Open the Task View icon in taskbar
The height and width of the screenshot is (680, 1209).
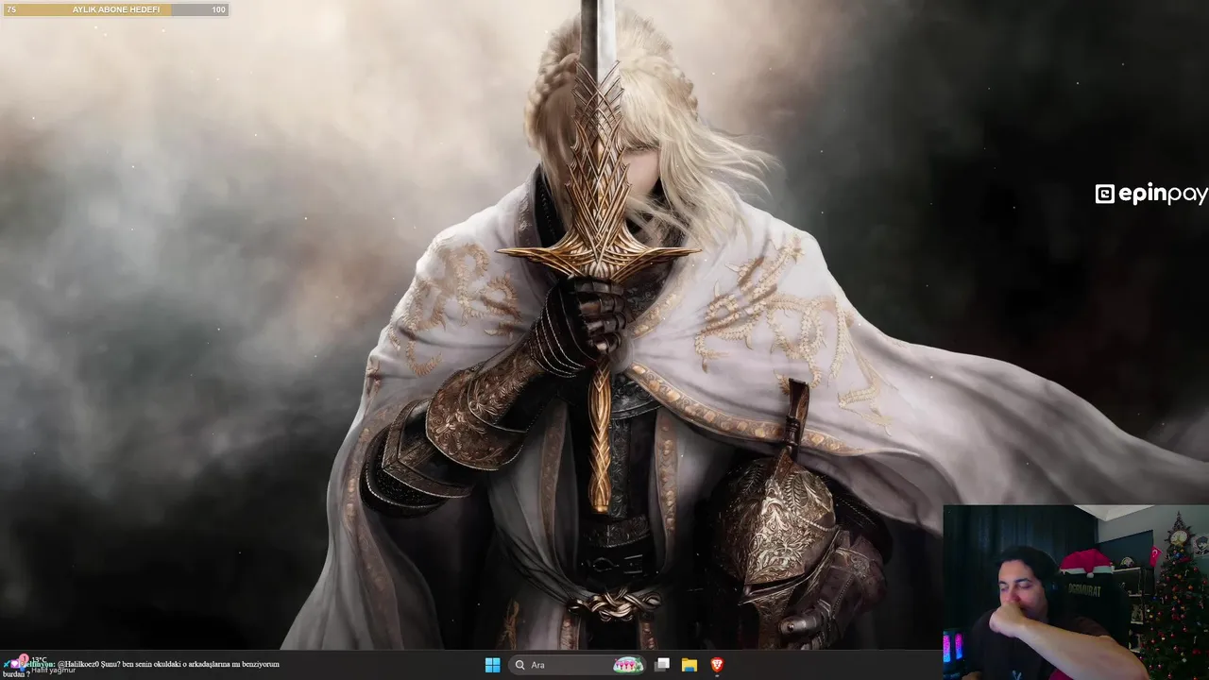[x=662, y=665]
